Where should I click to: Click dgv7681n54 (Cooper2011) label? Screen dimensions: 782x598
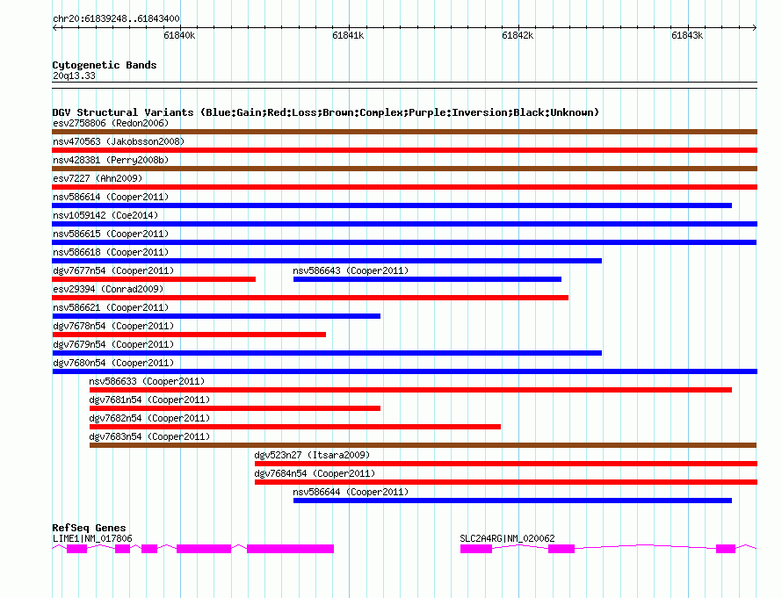pyautogui.click(x=149, y=400)
